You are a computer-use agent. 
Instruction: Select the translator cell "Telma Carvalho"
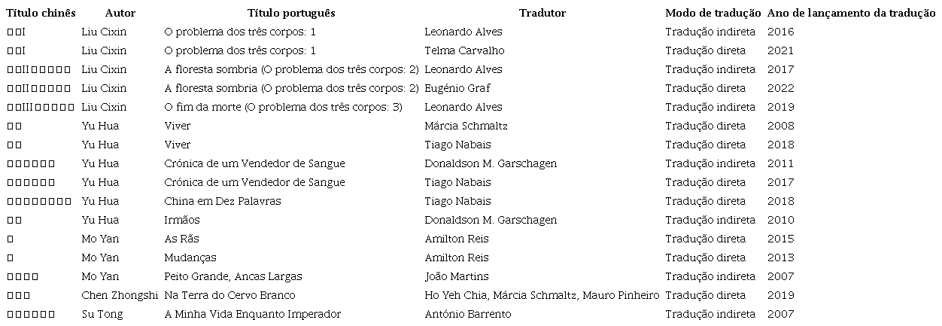pyautogui.click(x=464, y=50)
